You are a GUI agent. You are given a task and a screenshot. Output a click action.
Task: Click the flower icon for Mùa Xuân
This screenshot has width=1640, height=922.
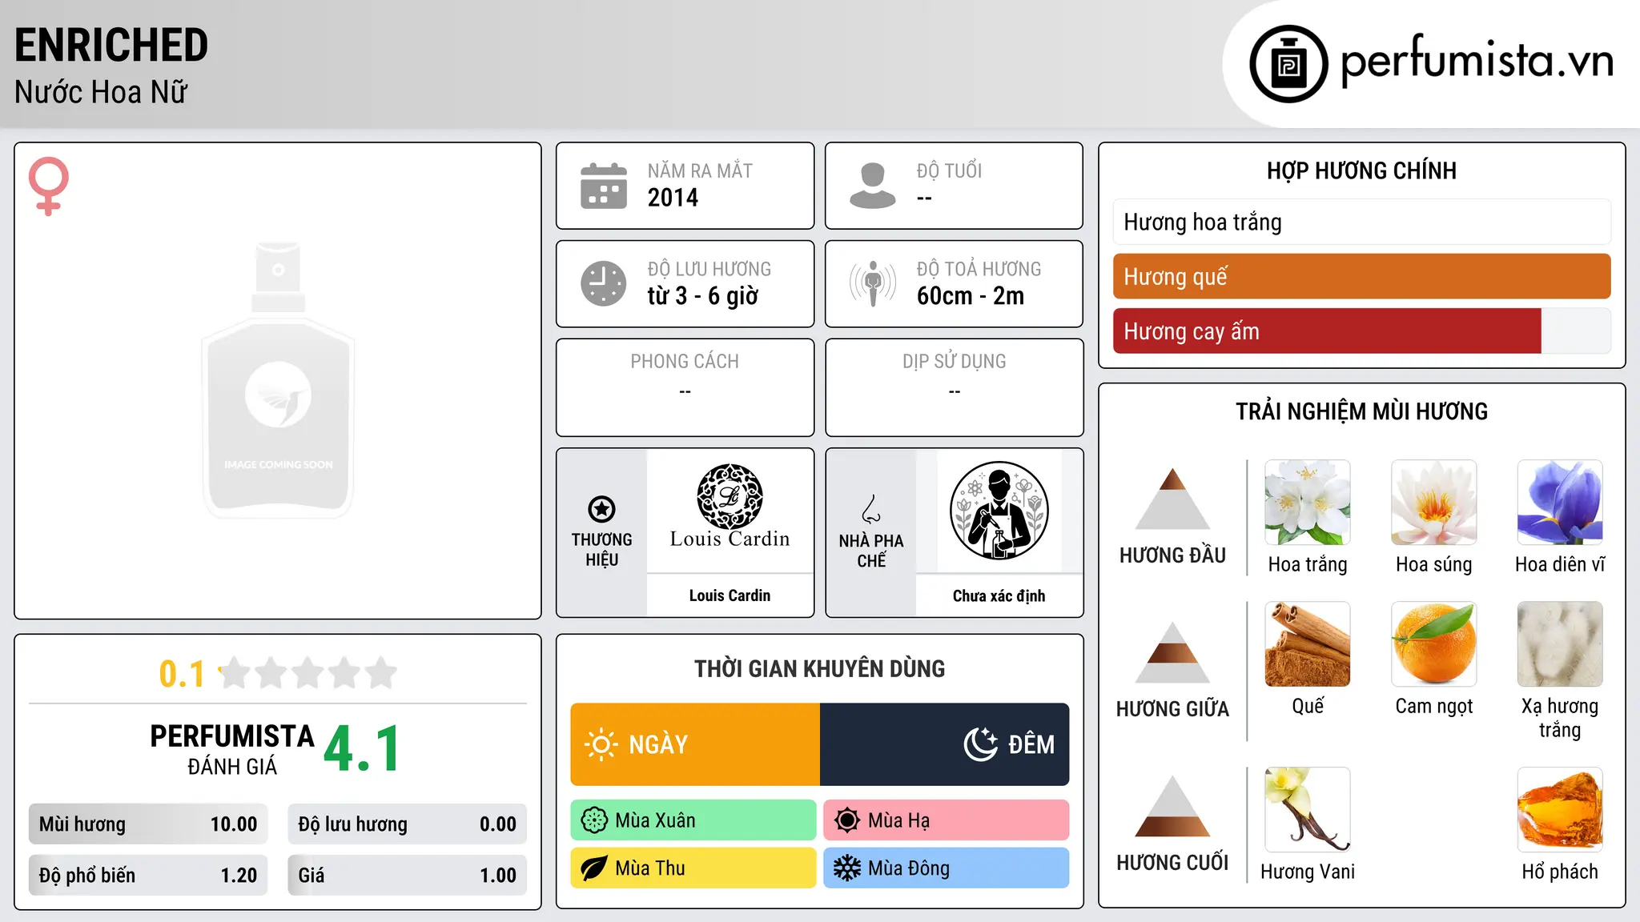pos(594,820)
